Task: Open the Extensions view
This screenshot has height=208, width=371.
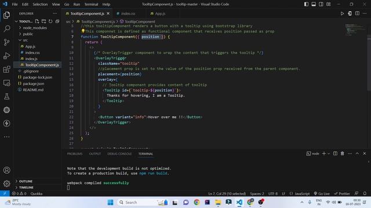Action: 6,69
